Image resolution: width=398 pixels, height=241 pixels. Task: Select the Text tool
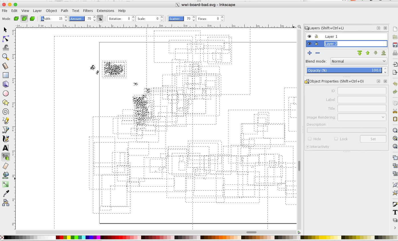coord(5,148)
